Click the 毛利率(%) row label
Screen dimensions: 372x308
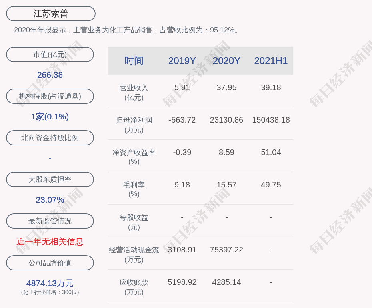(134, 189)
